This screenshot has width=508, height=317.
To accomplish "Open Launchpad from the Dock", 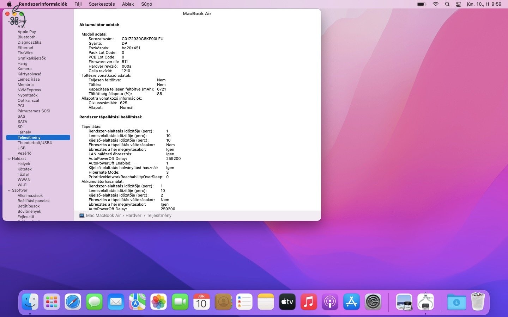I will click(x=52, y=302).
